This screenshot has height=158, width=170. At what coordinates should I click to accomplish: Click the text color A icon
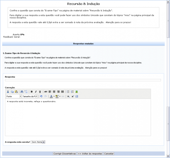click(51, 96)
